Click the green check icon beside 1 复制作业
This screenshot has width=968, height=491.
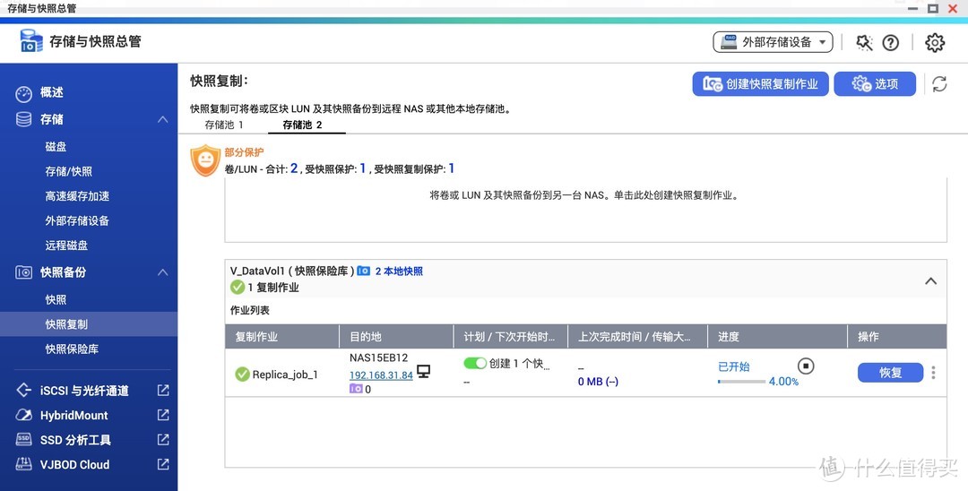click(x=237, y=287)
